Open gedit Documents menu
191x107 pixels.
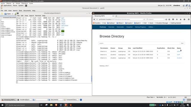coord(27,11)
